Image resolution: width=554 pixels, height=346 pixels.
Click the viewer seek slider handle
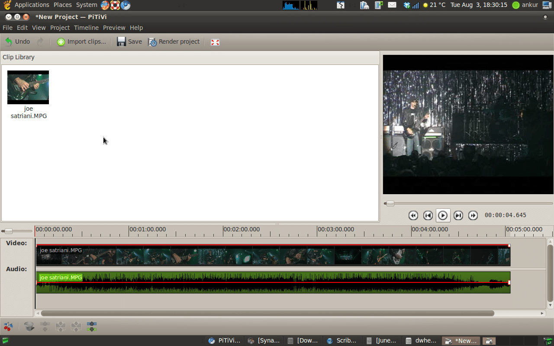coord(390,203)
